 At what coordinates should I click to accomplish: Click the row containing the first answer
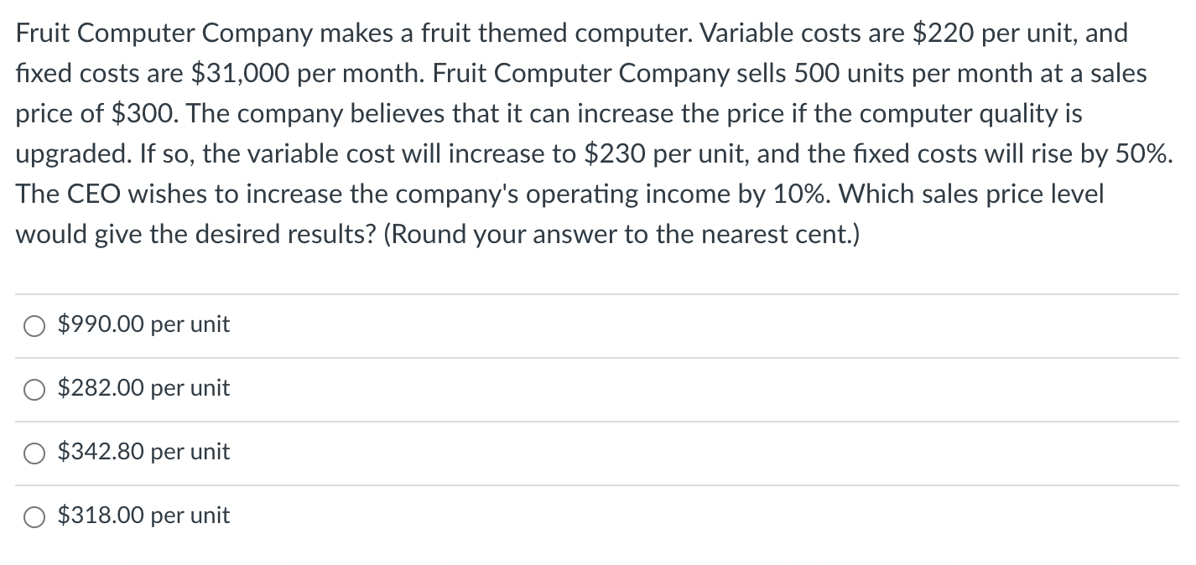coord(587,325)
